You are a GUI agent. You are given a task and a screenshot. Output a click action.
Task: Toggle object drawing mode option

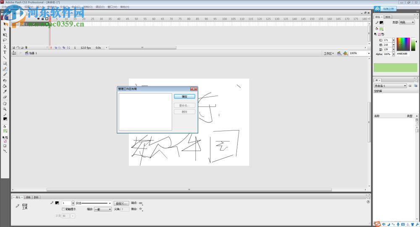(x=5, y=146)
